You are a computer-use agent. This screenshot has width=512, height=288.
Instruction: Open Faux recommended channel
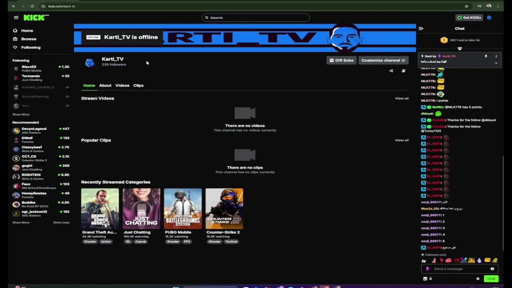pyautogui.click(x=41, y=186)
